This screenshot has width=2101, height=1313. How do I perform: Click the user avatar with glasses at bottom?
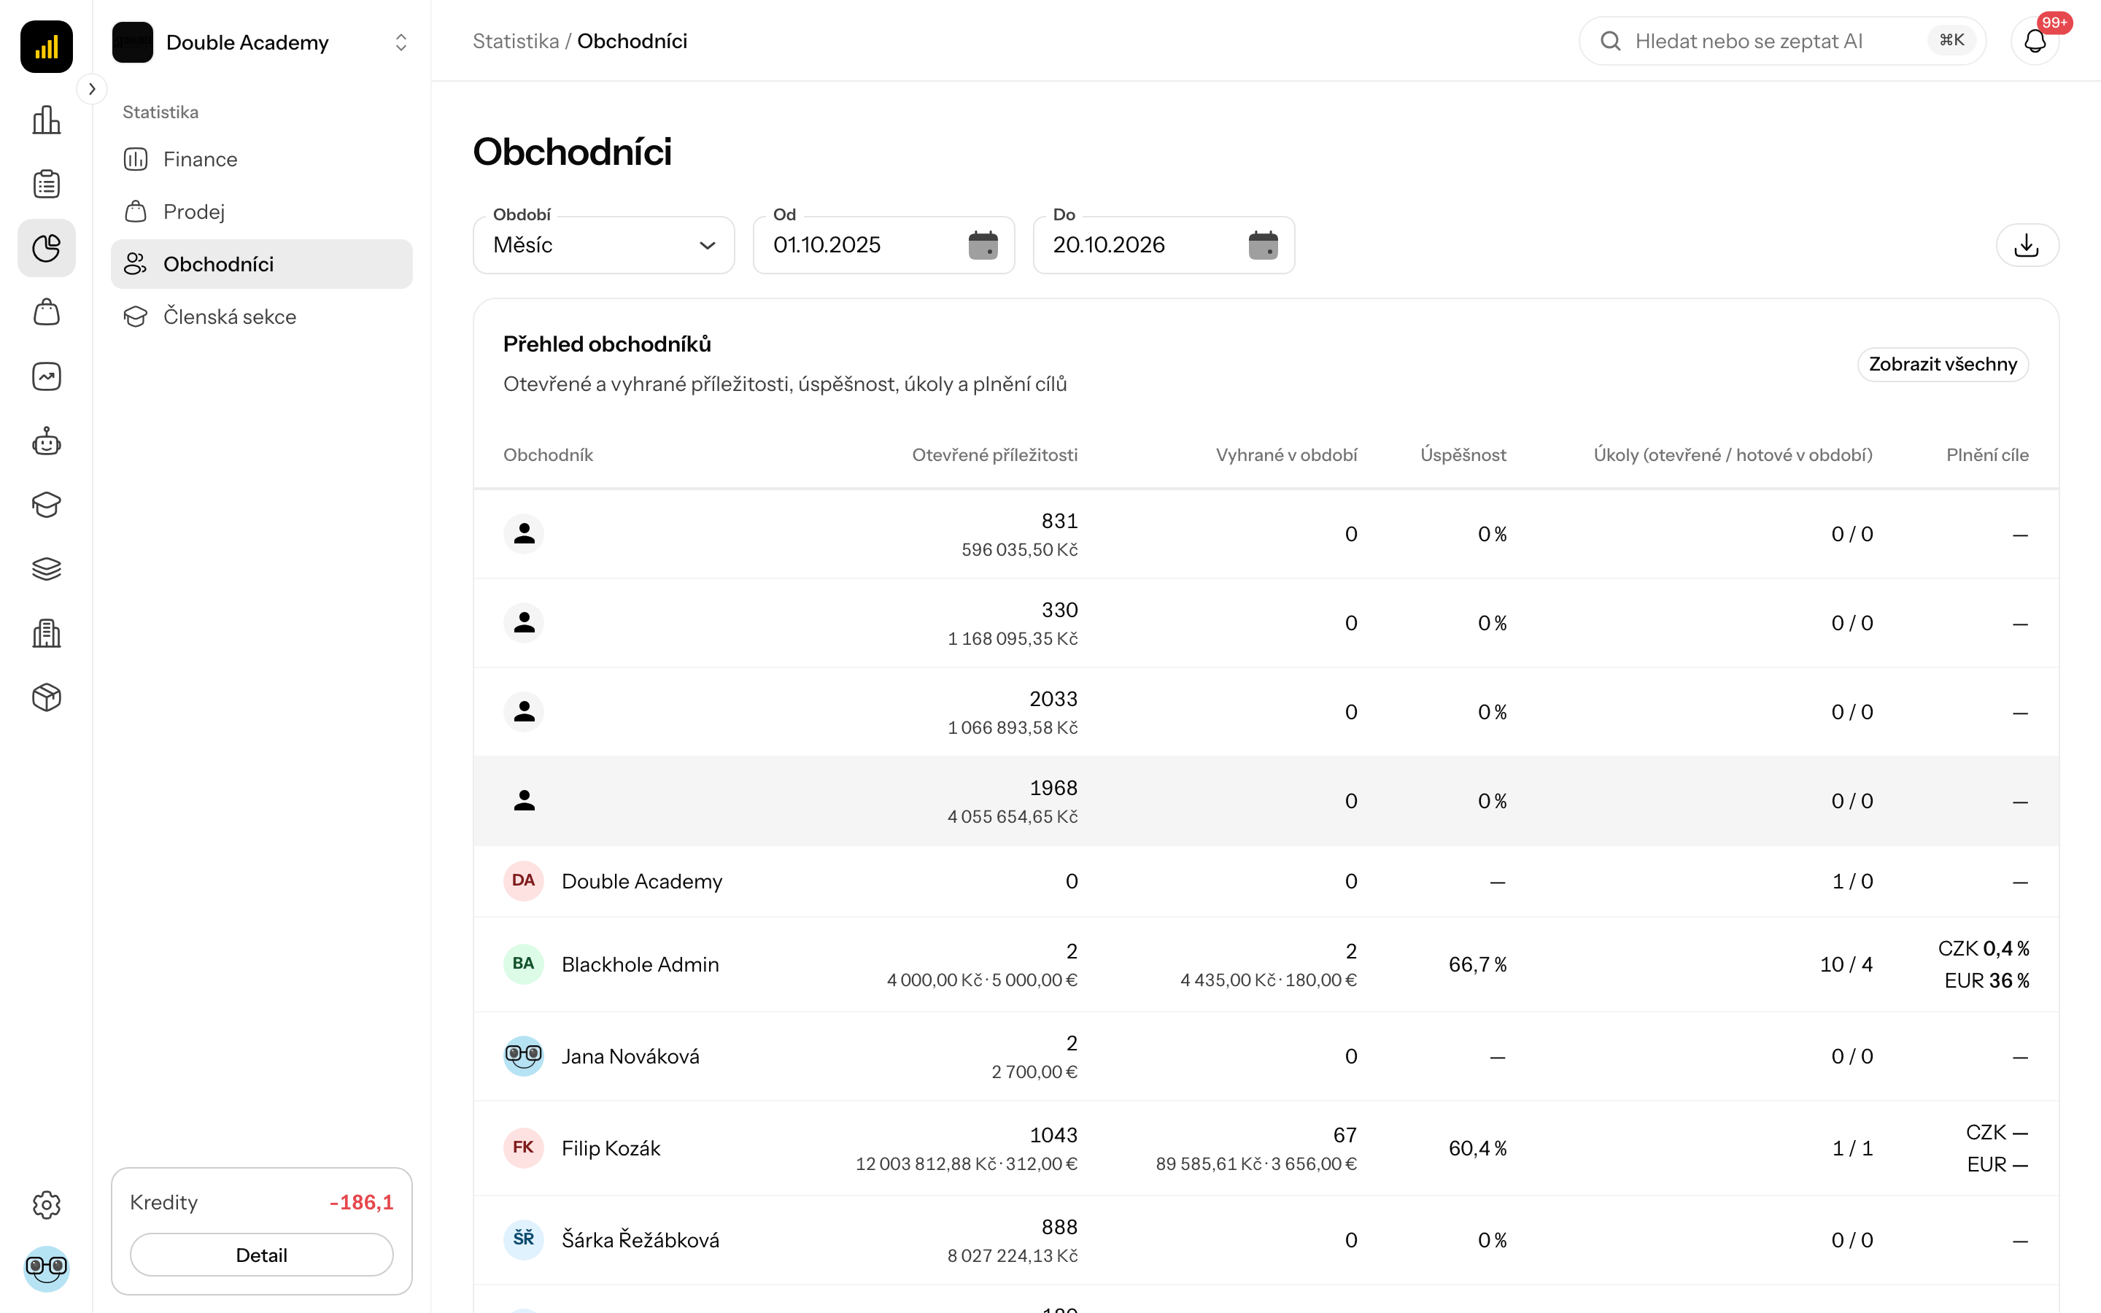coord(46,1269)
